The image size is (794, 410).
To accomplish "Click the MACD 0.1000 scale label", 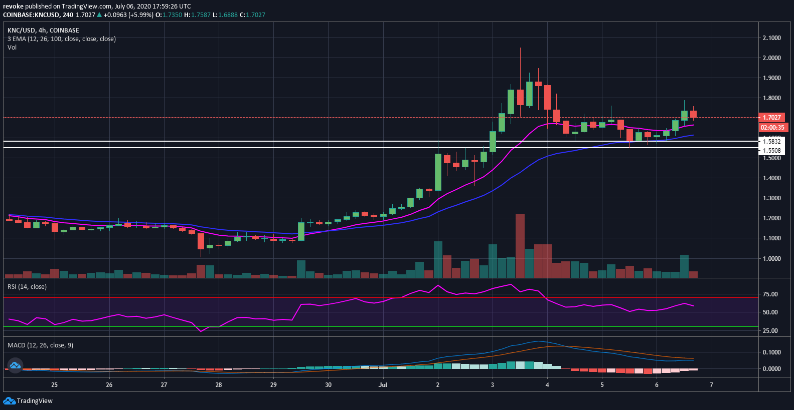I will point(772,352).
